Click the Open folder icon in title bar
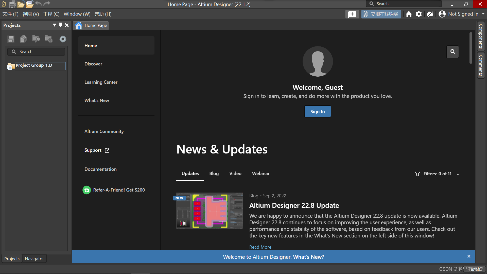 [21, 4]
